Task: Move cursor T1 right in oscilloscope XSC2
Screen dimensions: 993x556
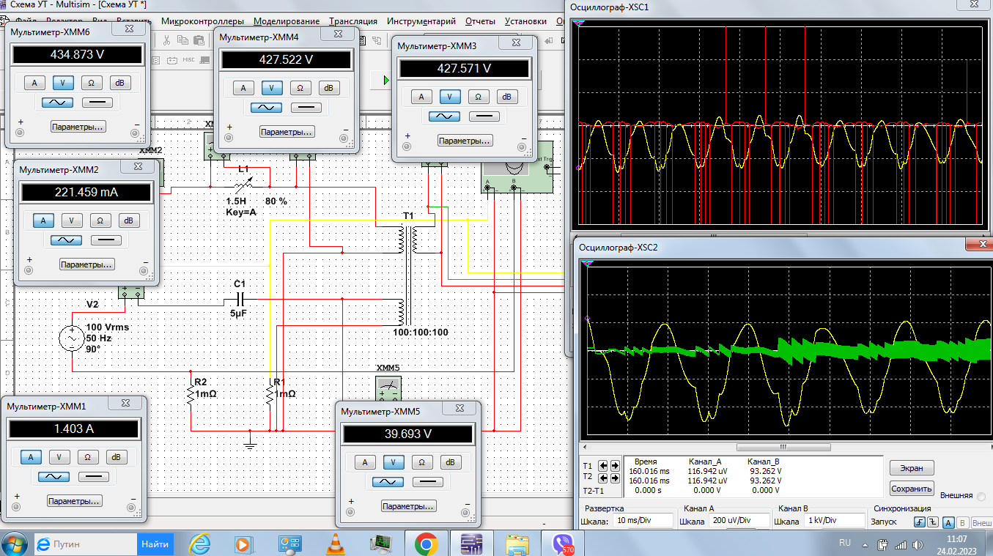Action: [x=614, y=465]
